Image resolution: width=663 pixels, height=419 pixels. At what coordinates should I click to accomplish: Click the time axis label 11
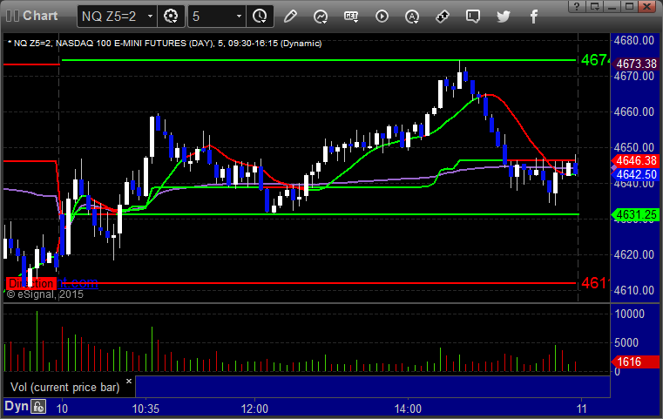click(x=582, y=409)
